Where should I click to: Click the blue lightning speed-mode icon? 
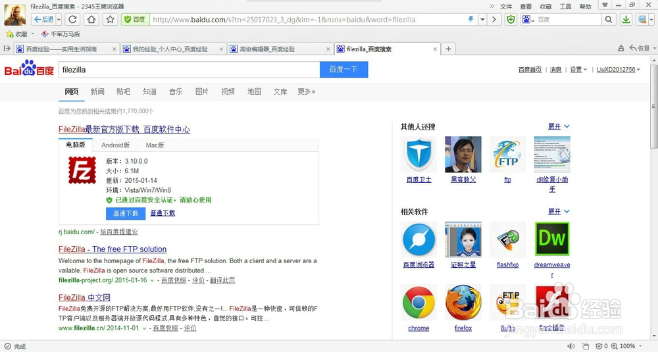pyautogui.click(x=471, y=19)
